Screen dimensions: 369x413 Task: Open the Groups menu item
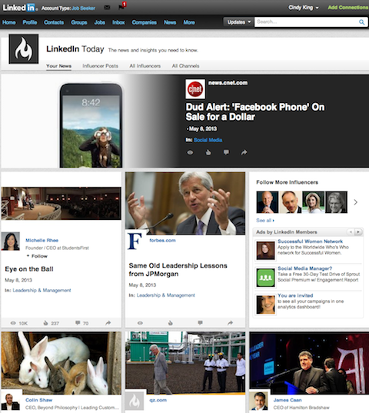point(79,22)
